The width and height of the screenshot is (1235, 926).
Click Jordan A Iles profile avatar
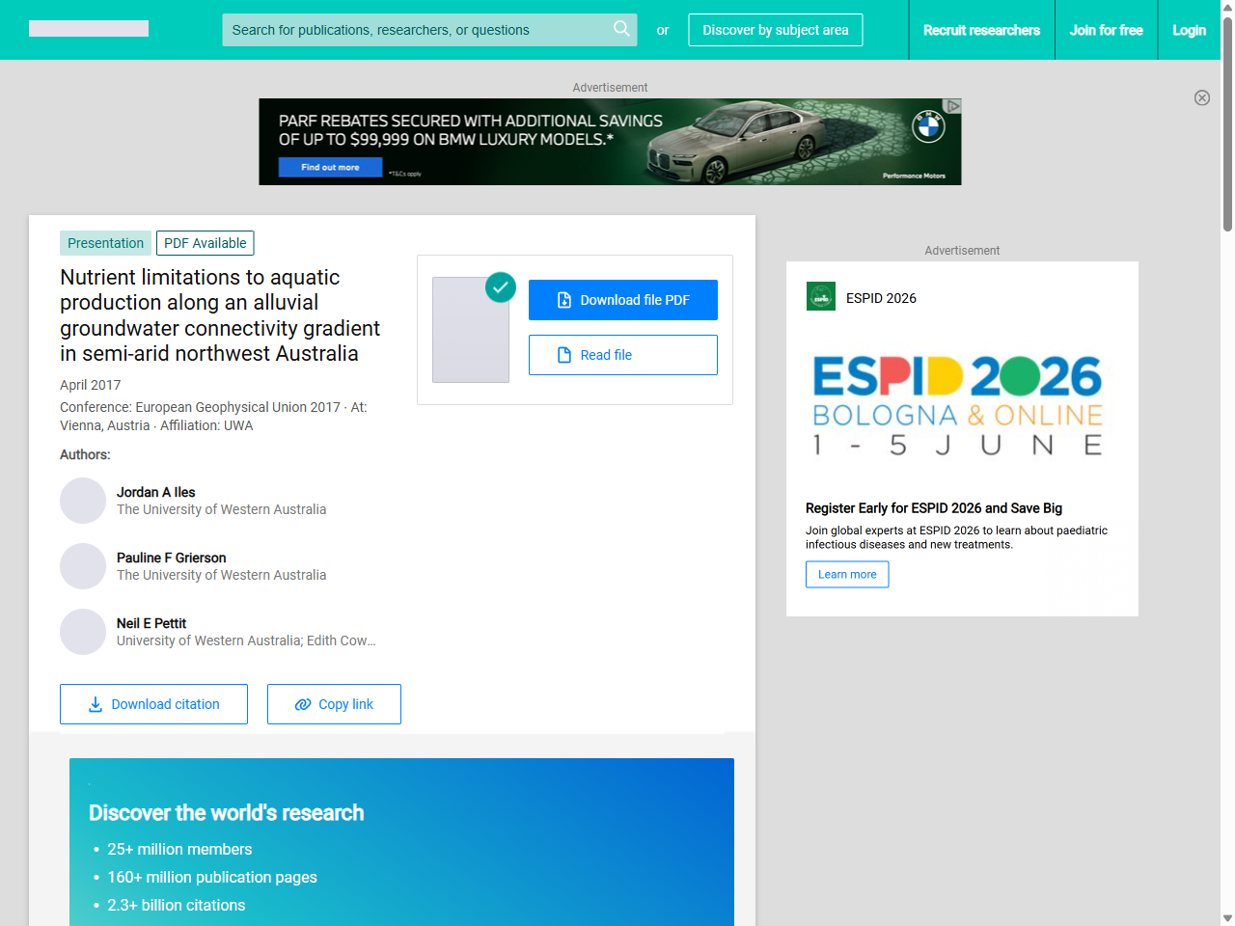83,501
